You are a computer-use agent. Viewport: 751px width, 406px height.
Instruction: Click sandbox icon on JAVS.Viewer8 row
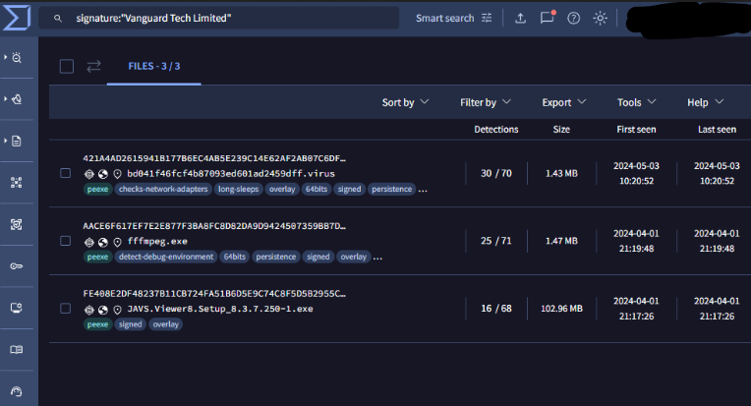89,310
